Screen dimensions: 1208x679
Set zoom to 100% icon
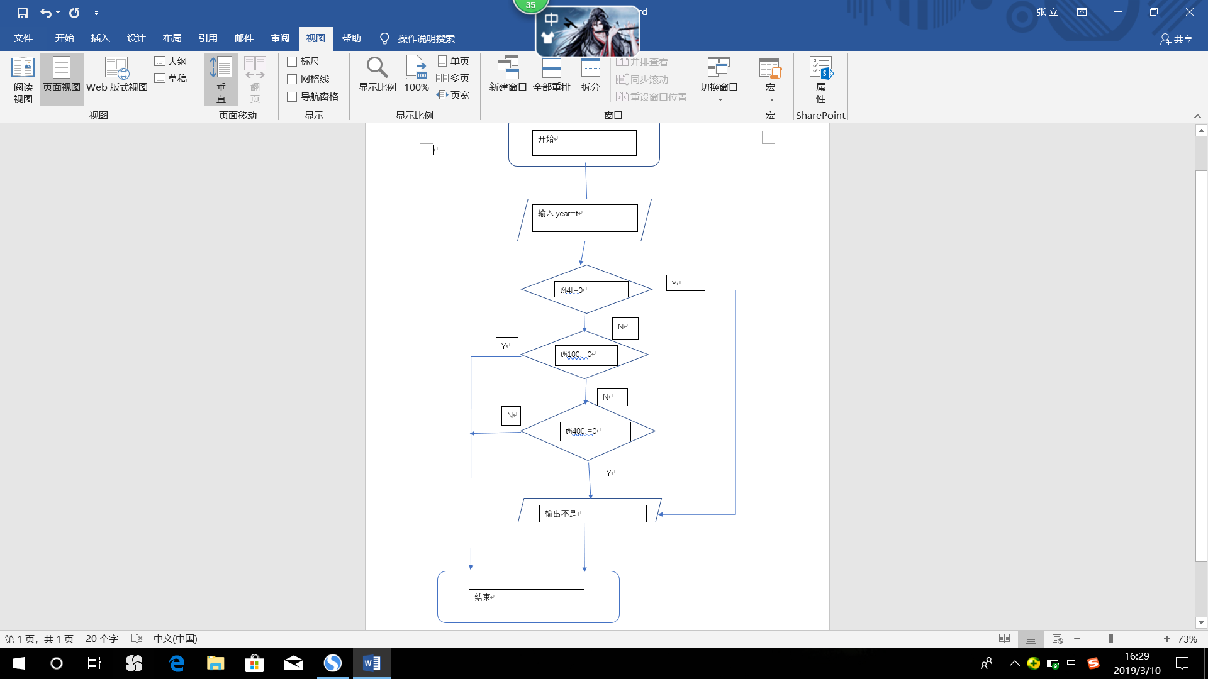(416, 67)
